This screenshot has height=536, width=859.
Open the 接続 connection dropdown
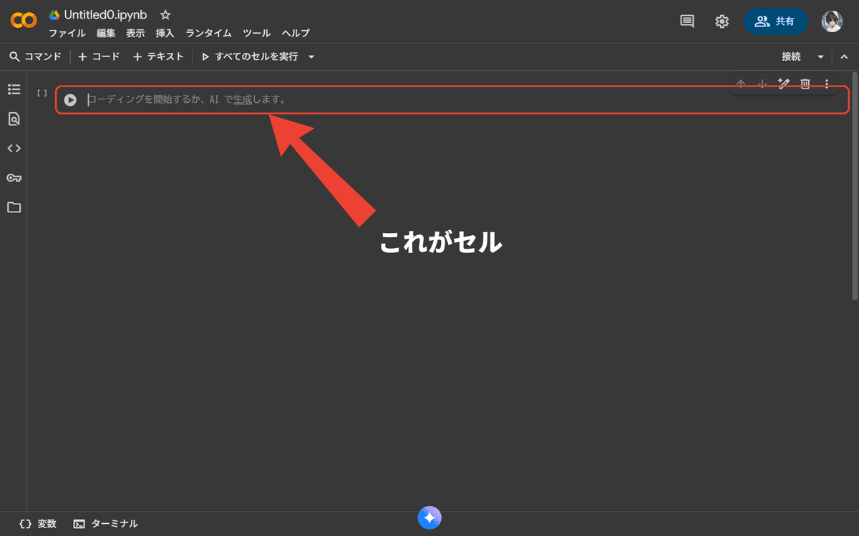coord(820,56)
